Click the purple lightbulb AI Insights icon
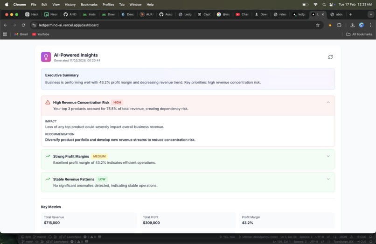 pos(46,57)
